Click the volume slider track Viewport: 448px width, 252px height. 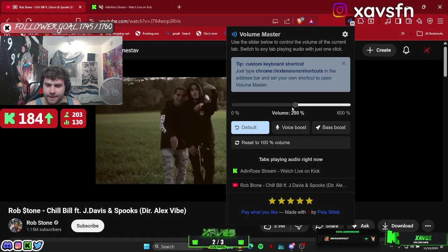pos(291,105)
